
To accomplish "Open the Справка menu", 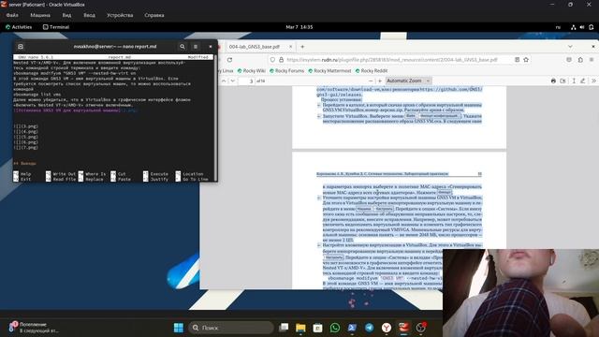I will [154, 15].
